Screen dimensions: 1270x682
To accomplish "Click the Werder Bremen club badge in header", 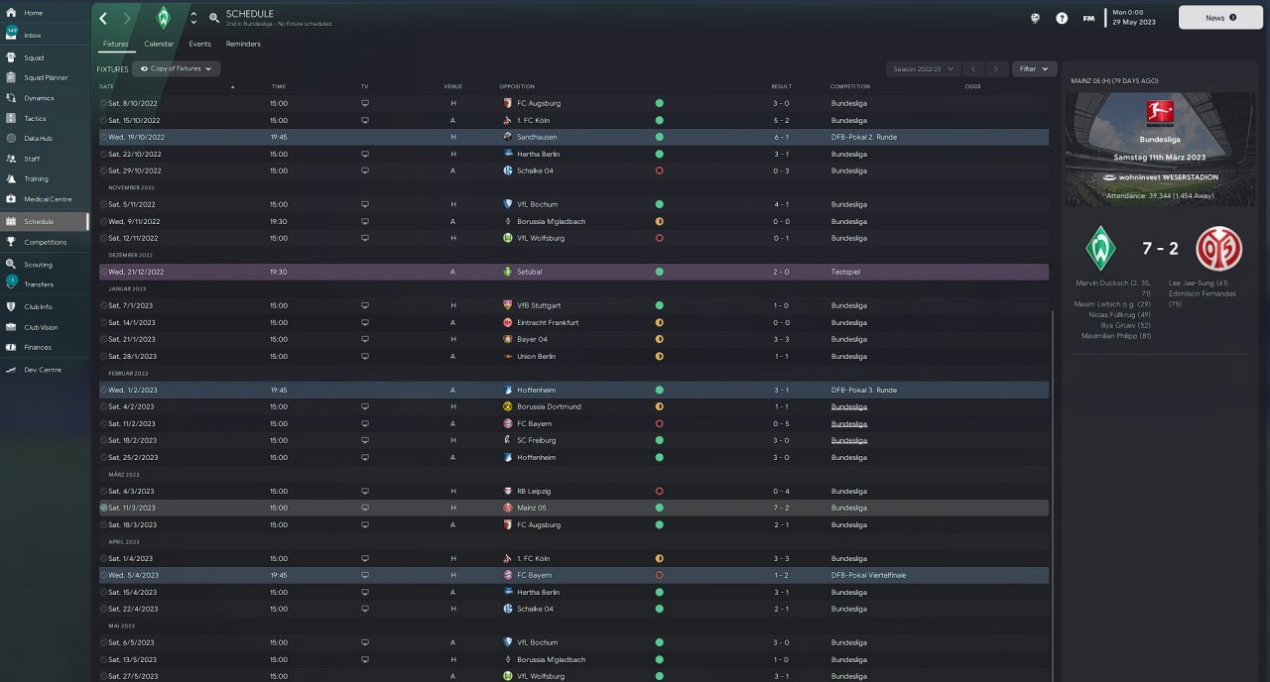I will click(x=164, y=18).
